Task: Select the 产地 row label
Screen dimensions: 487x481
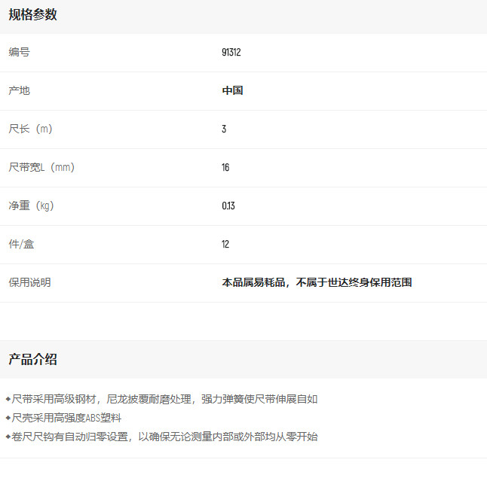Action: click(20, 91)
